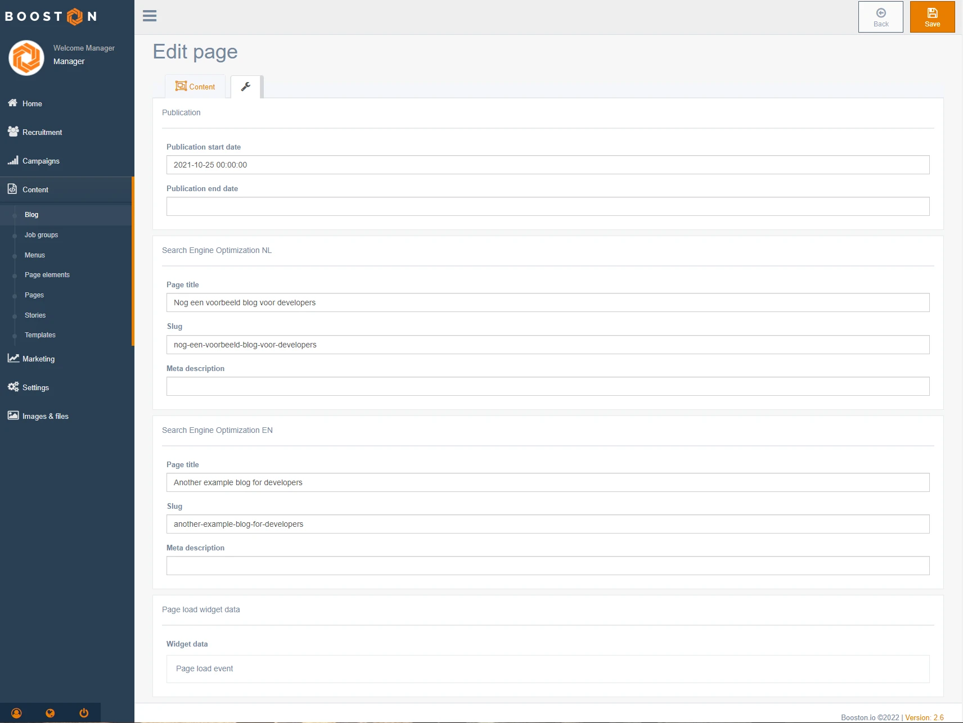Click the Publication end date field
This screenshot has height=723, width=963.
coord(547,206)
